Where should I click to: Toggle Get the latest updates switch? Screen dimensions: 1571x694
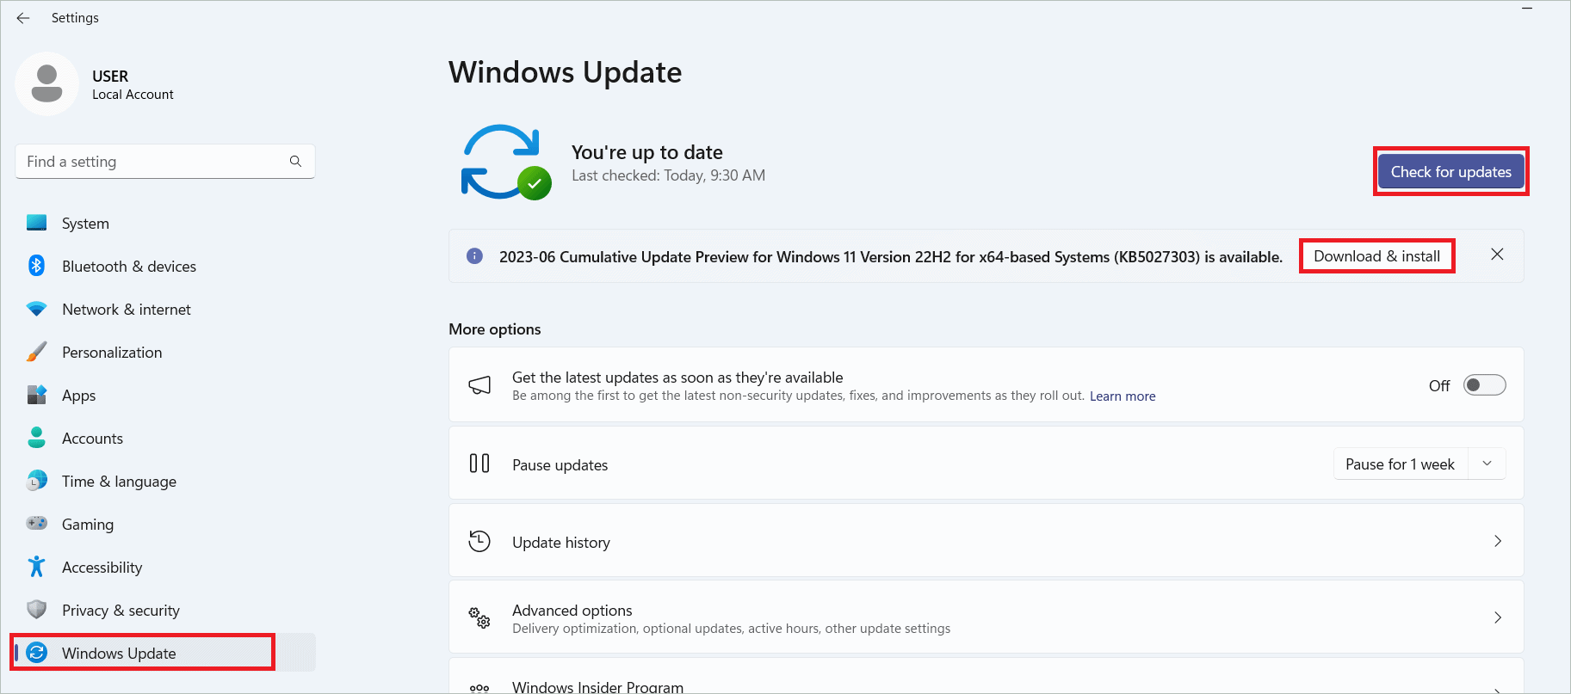[1485, 385]
